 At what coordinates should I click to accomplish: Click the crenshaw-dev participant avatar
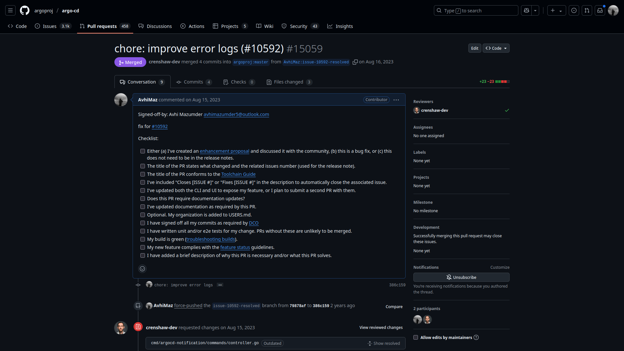[427, 319]
